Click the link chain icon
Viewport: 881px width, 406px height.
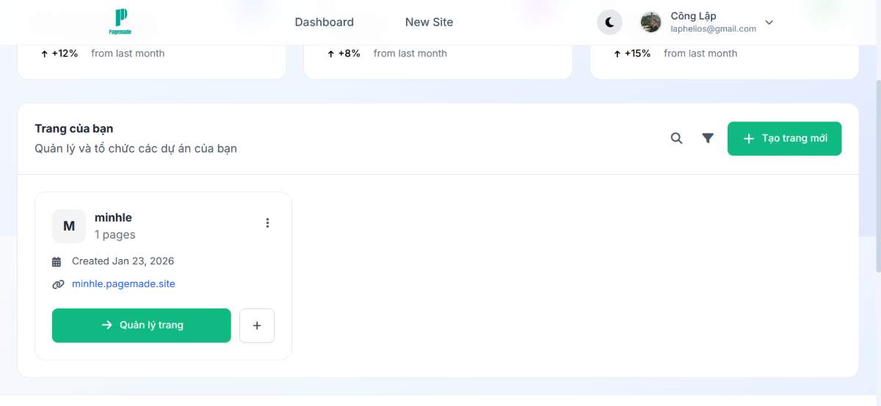58,284
